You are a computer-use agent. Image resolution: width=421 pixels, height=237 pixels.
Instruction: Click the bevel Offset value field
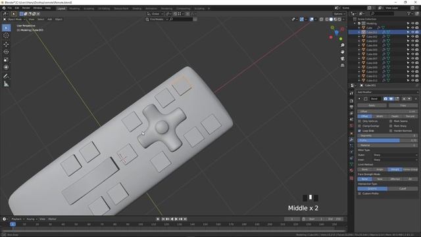(387, 111)
